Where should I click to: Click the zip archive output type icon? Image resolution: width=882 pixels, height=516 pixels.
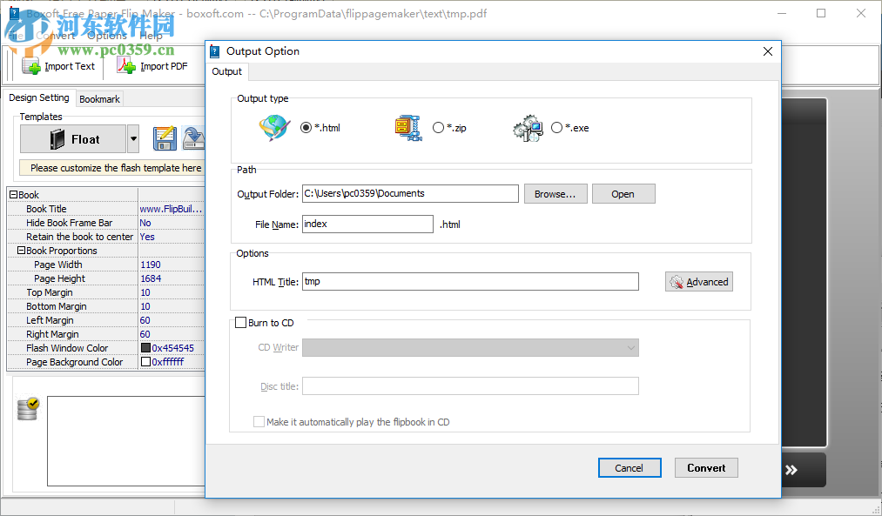(407, 128)
